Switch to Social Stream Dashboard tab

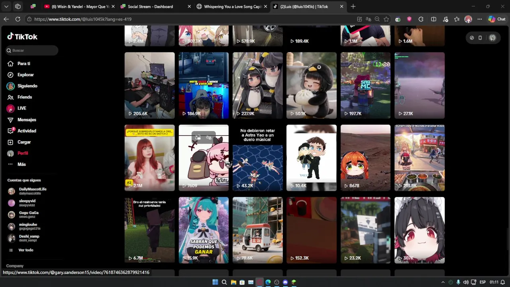point(155,6)
